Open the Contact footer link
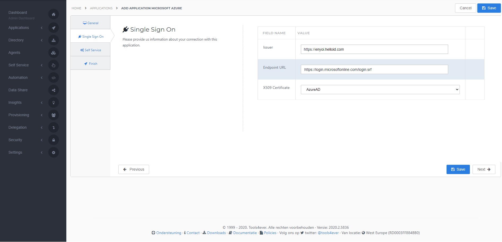Image resolution: width=502 pixels, height=242 pixels. pyautogui.click(x=193, y=233)
